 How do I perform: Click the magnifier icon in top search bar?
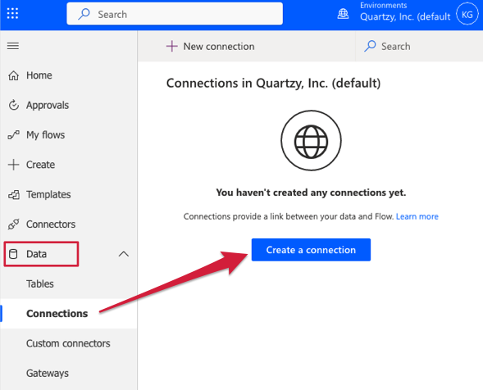(x=84, y=14)
